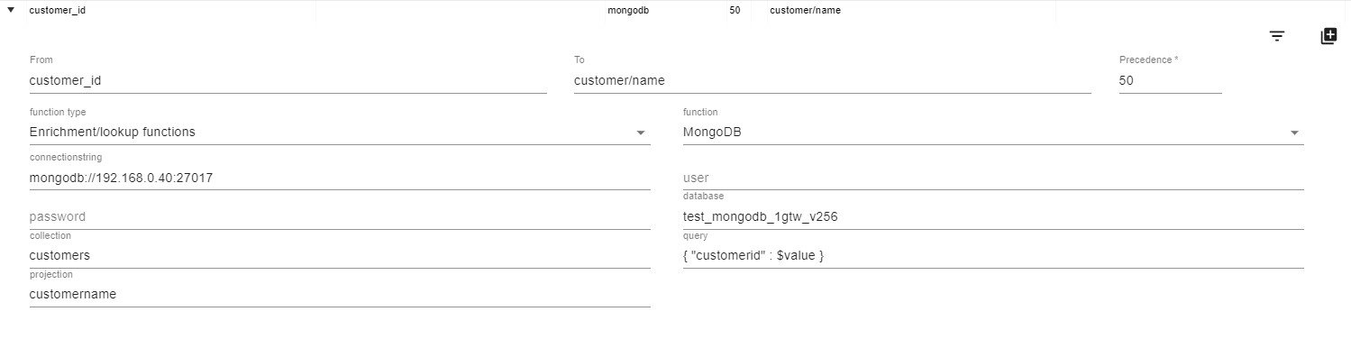The height and width of the screenshot is (339, 1351).
Task: Open the function type dropdown arrow
Action: coord(641,133)
